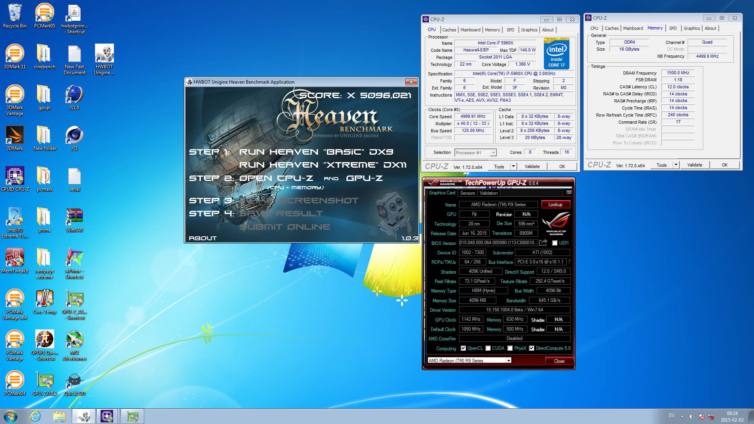This screenshot has height=424, width=754.
Task: Expand Tools dropdown arrow in left CPU-Z
Action: click(x=513, y=166)
